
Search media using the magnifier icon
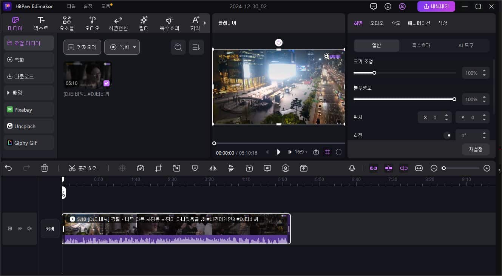pyautogui.click(x=178, y=47)
